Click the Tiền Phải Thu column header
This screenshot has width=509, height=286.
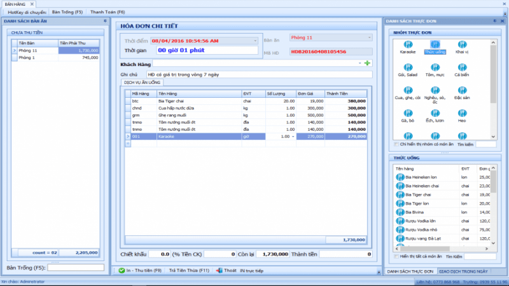click(78, 43)
